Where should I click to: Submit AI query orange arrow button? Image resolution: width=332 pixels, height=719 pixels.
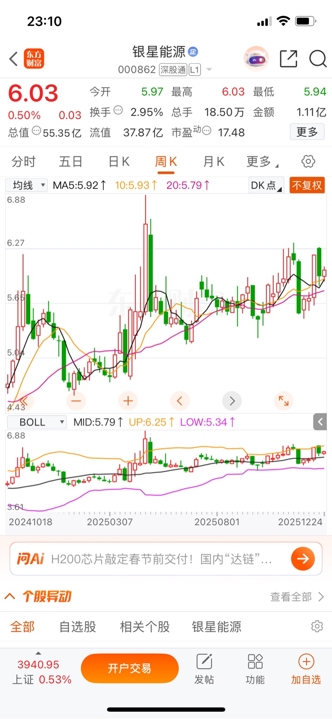[303, 559]
